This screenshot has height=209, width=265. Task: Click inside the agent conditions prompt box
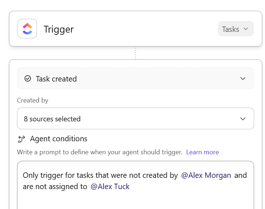pos(135,199)
